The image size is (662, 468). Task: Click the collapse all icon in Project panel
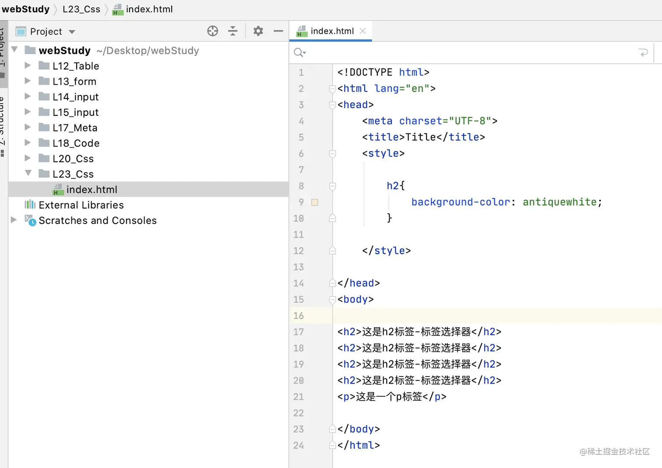233,31
